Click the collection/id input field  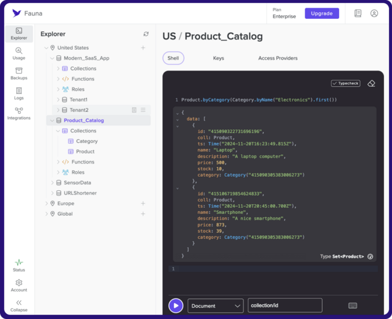pyautogui.click(x=285, y=306)
